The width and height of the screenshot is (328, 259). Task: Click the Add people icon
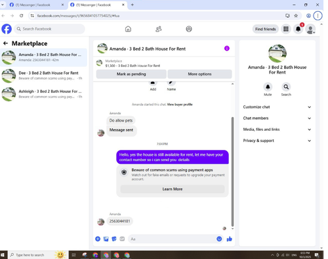point(153,83)
